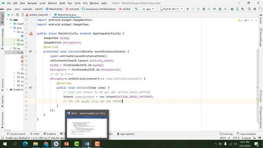This screenshot has width=263, height=148.
Task: Collapse the app module tree node
Action: [7, 20]
